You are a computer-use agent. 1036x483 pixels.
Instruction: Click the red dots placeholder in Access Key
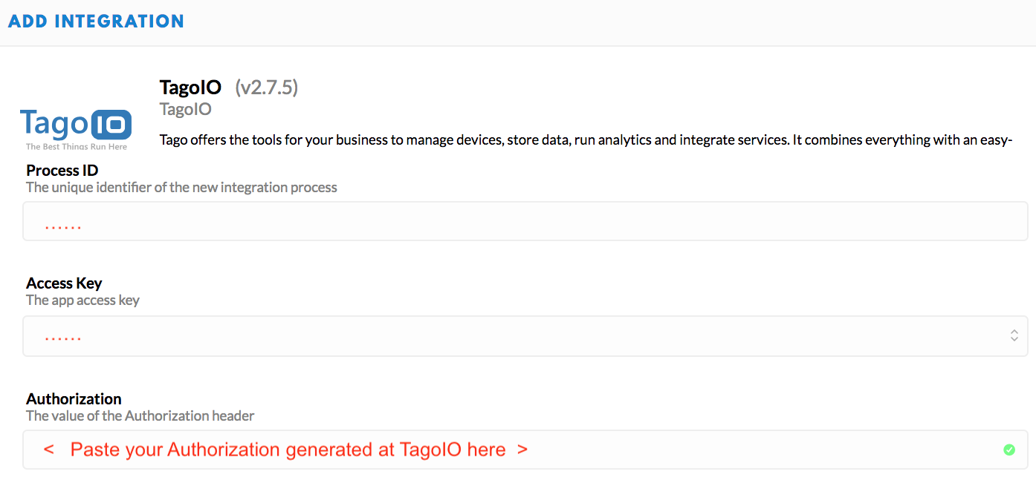point(63,339)
